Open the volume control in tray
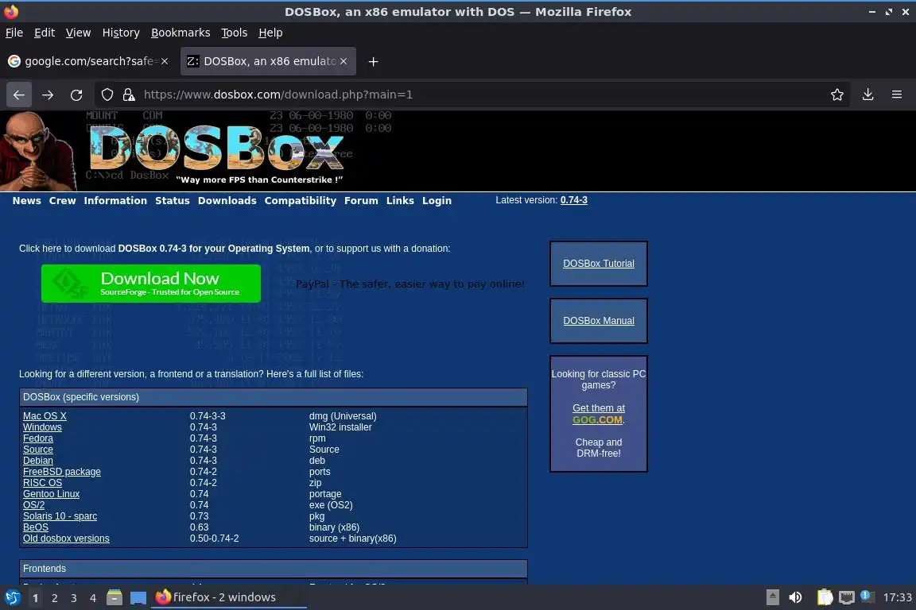The width and height of the screenshot is (916, 610). pos(795,597)
